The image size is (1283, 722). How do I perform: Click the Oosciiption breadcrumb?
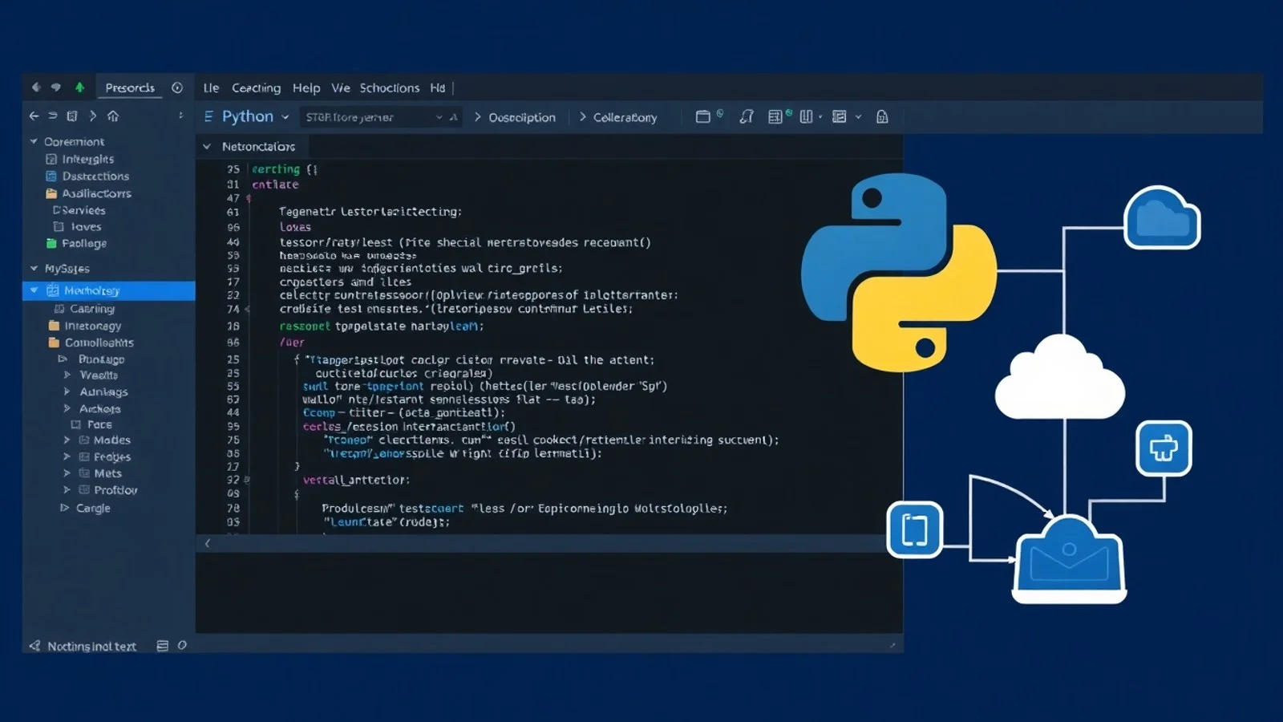click(522, 117)
